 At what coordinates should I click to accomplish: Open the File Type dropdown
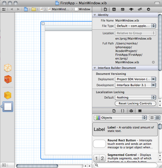coord(135,26)
